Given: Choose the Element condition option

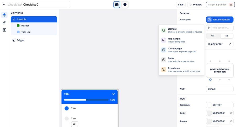Looking at the screenshot, I should [181, 30].
